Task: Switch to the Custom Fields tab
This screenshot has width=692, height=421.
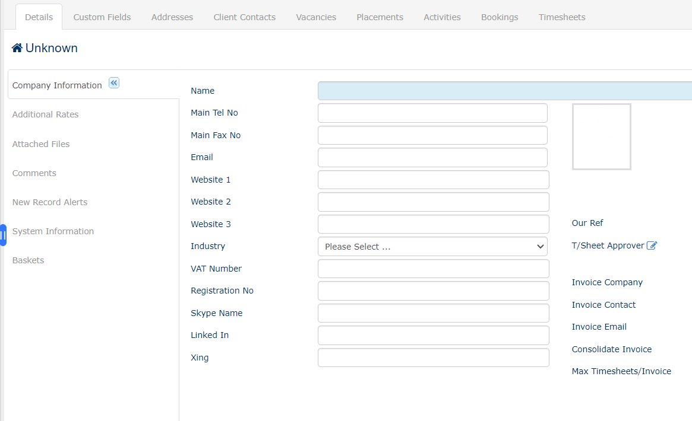Action: 102,17
